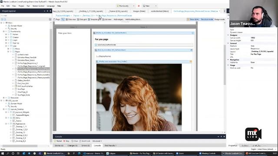The height and width of the screenshot is (156, 278).
Task: Select _Desktop_1_11 layout in tree
Action: [x=21, y=127]
